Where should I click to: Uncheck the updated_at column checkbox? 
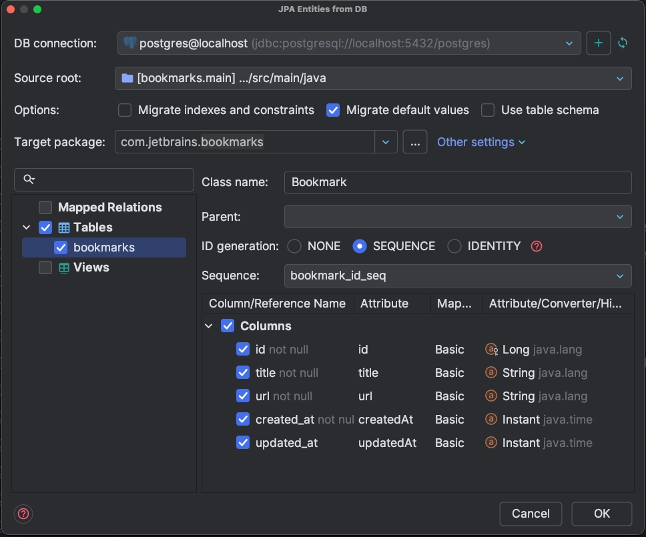(243, 443)
